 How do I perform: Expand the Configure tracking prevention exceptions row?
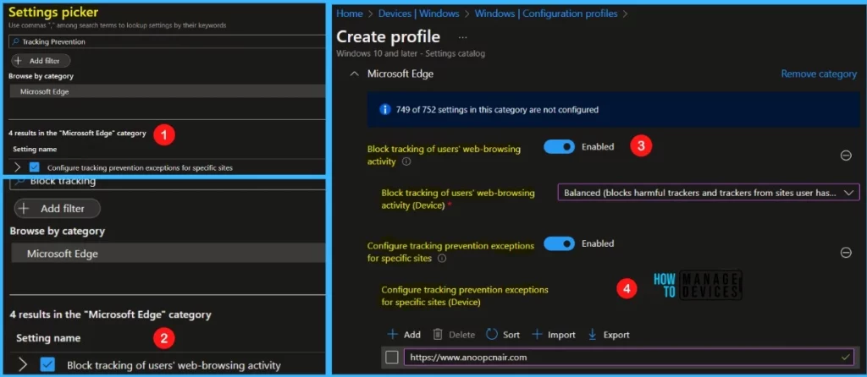[x=17, y=167]
